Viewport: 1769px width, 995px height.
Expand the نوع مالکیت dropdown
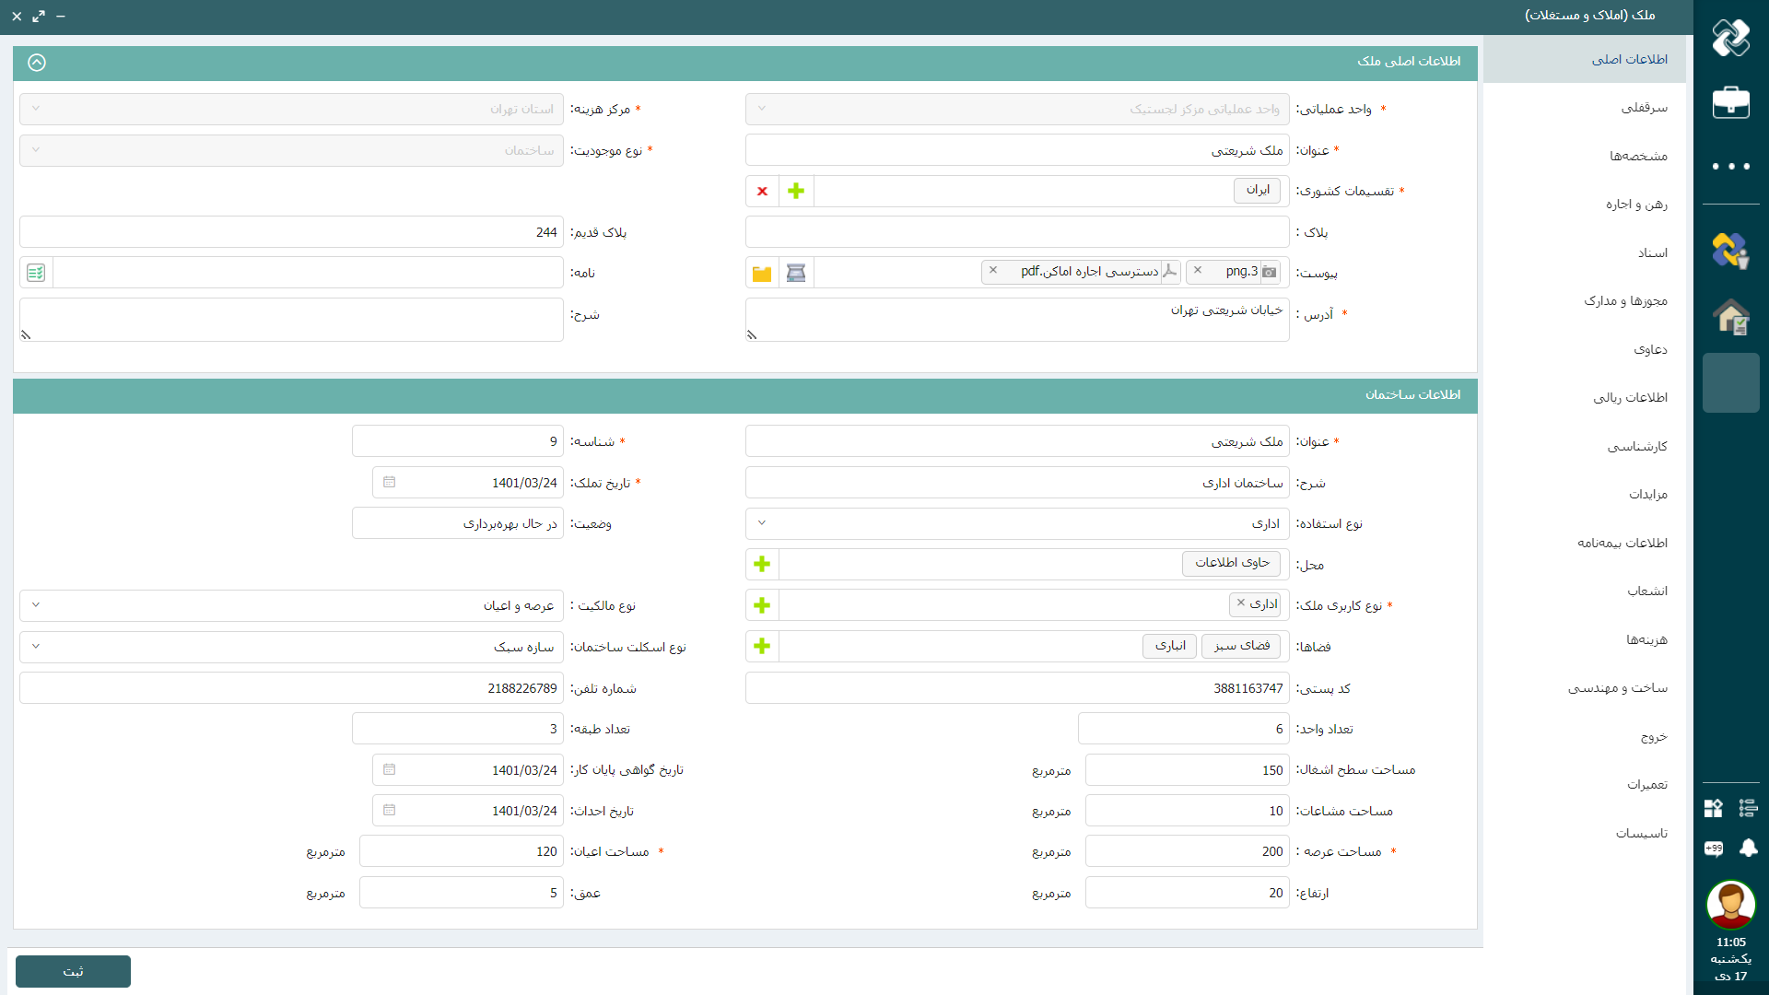(36, 605)
